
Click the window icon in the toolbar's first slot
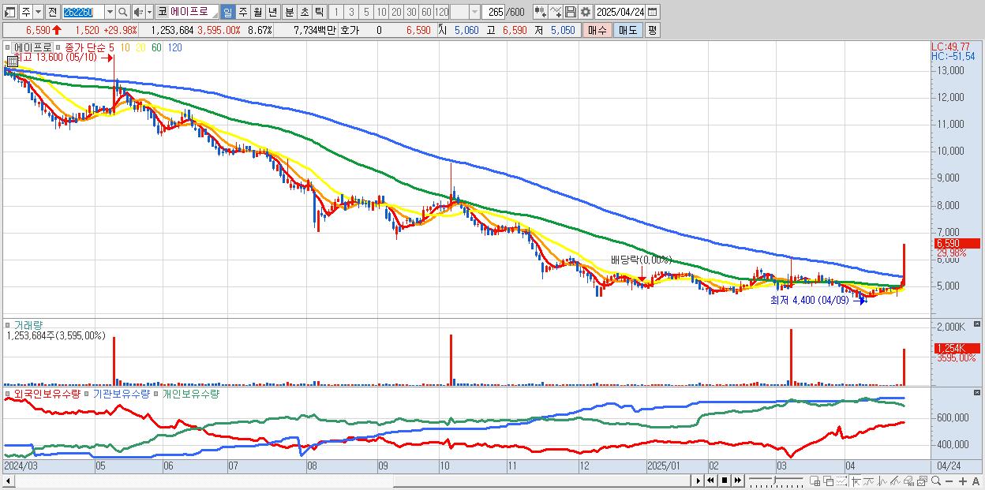pos(9,13)
